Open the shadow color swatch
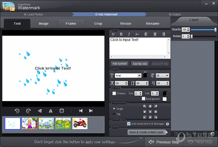The image size is (218, 147). click(x=164, y=93)
